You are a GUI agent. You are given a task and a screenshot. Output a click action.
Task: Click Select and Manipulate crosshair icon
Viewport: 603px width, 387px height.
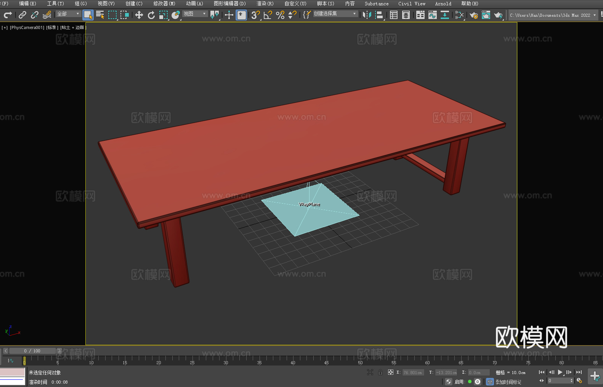[x=229, y=15]
